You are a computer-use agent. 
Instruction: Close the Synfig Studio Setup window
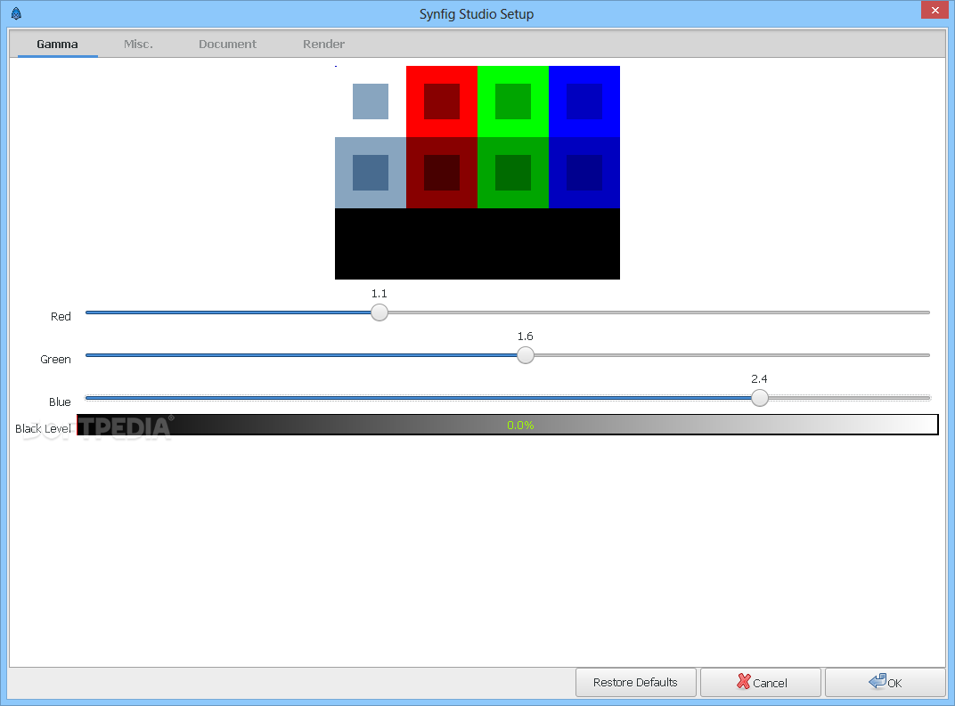point(935,11)
